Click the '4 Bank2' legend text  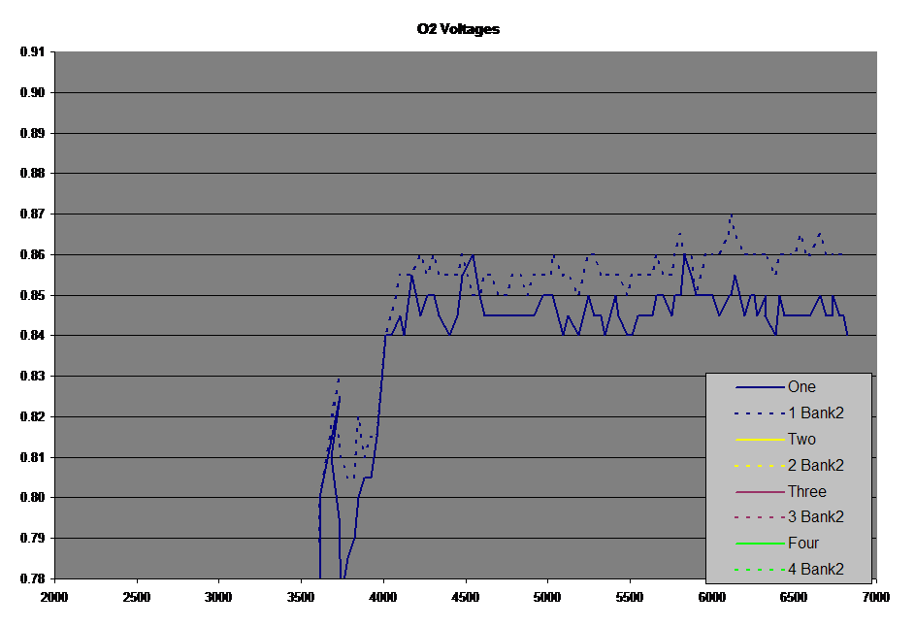[815, 570]
